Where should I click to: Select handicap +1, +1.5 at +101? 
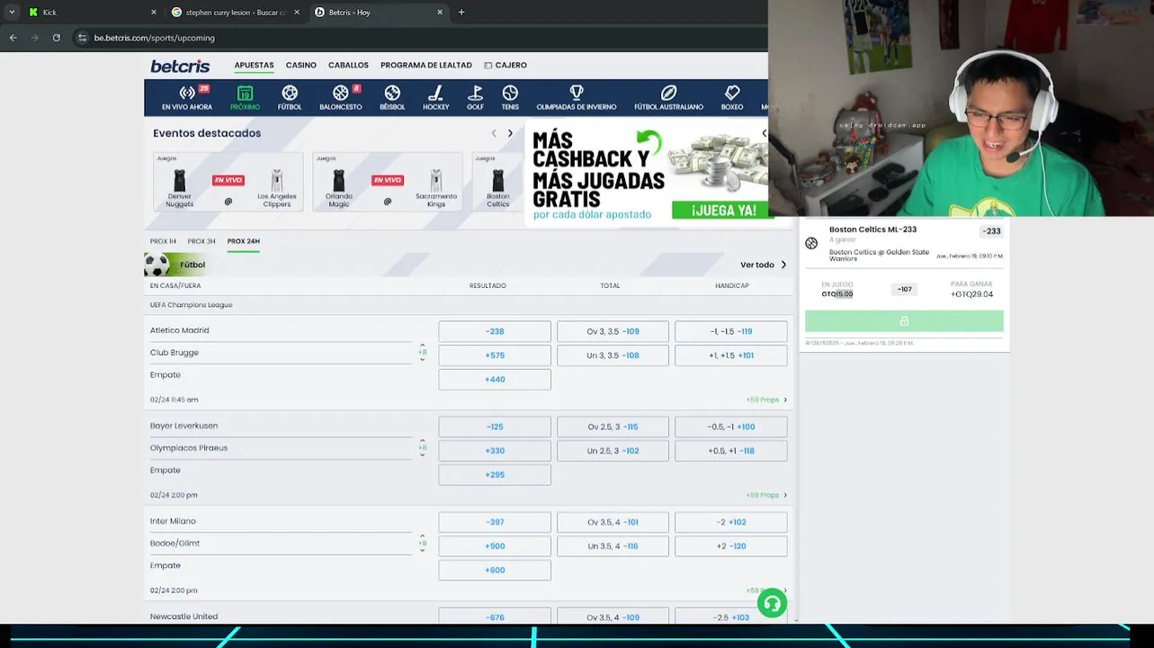pos(731,355)
